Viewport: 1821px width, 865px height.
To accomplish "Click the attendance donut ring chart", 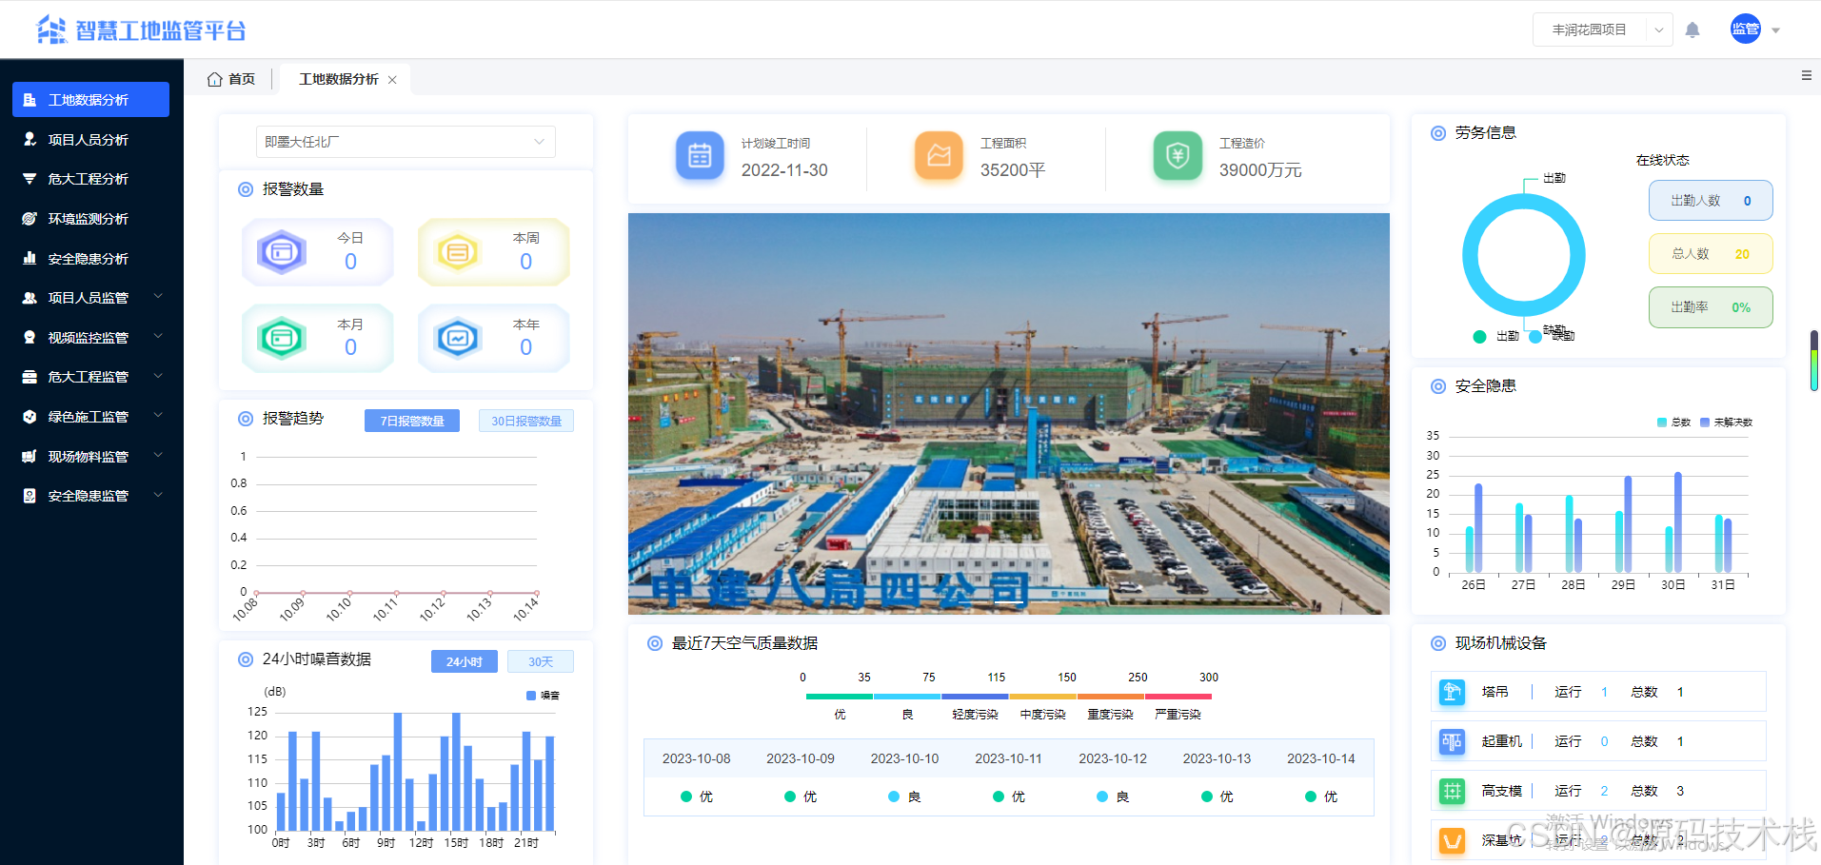I will (1523, 255).
